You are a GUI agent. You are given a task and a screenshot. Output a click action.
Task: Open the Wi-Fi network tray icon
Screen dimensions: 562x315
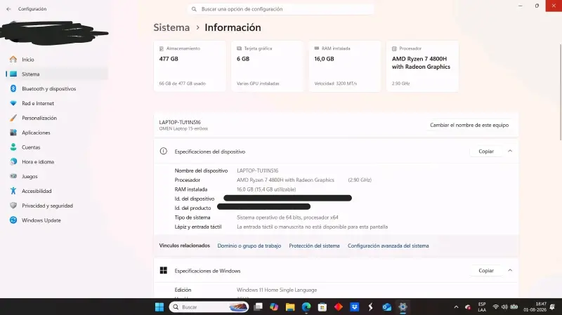(x=496, y=307)
